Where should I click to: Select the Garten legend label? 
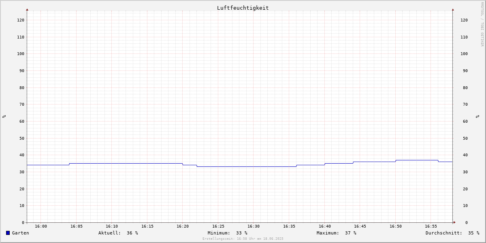(x=21, y=233)
